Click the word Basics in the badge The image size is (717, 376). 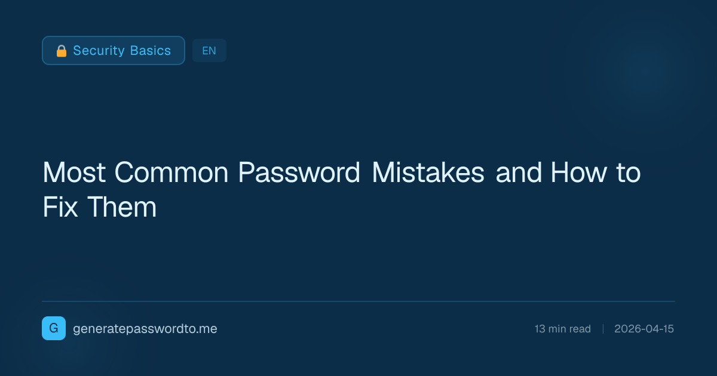coord(148,51)
